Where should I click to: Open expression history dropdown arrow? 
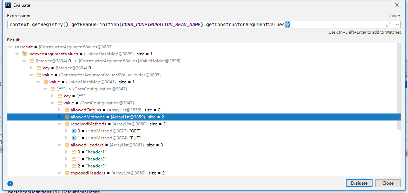397,25
